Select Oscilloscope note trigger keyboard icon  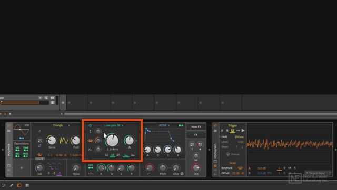pyautogui.click(x=233, y=131)
